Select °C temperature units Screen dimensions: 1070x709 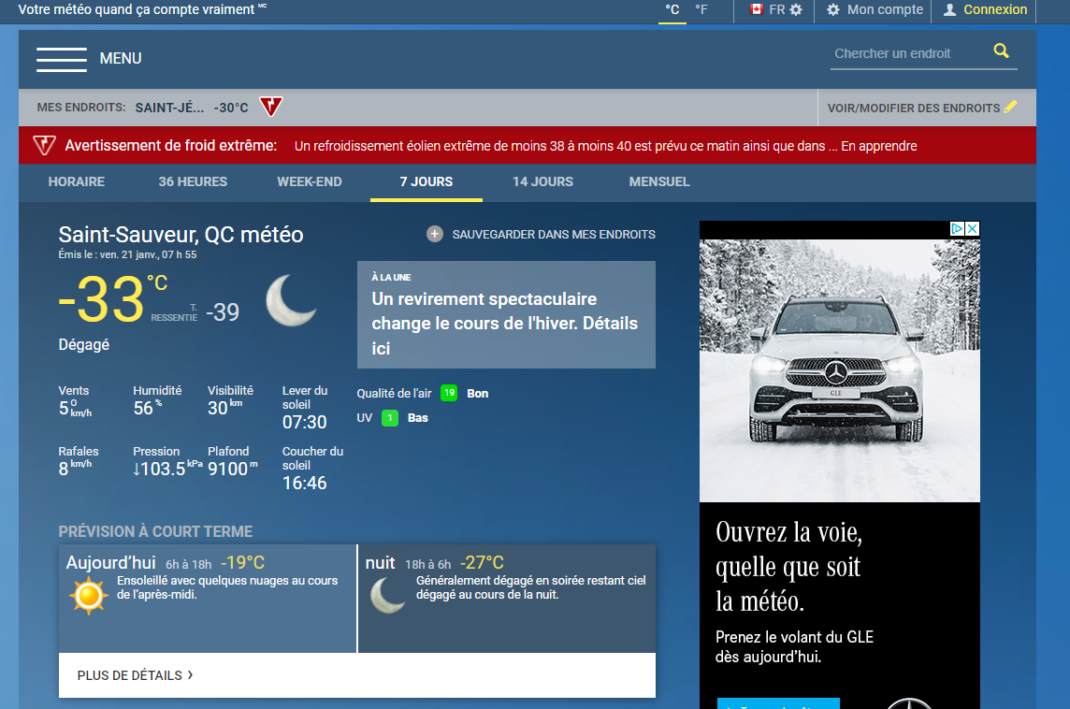tap(672, 9)
